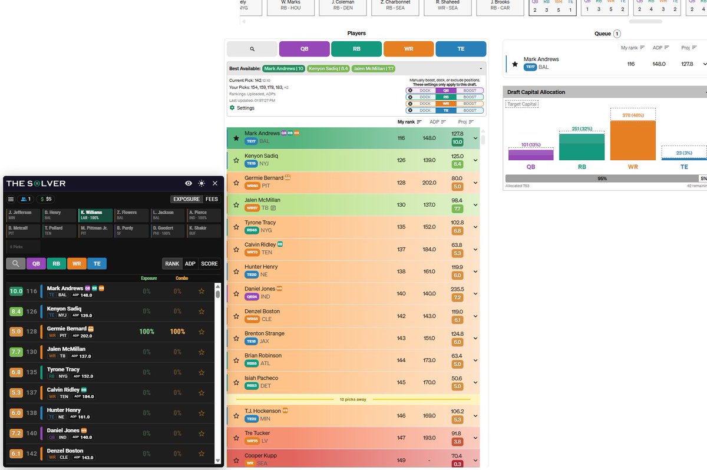707x470 pixels.
Task: Expand Mark Andrews row chevron in Players list
Action: [475, 138]
